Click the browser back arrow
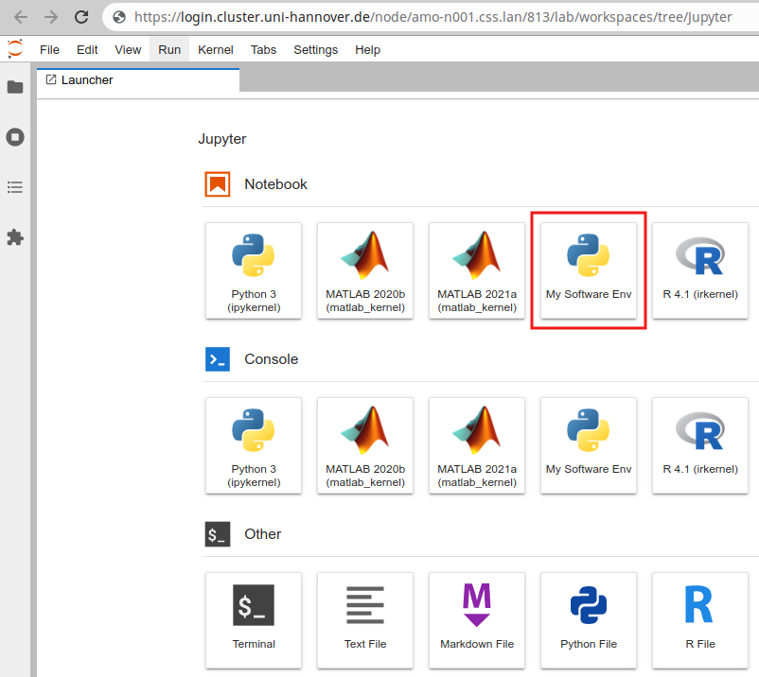Image resolution: width=759 pixels, height=677 pixels. point(21,17)
